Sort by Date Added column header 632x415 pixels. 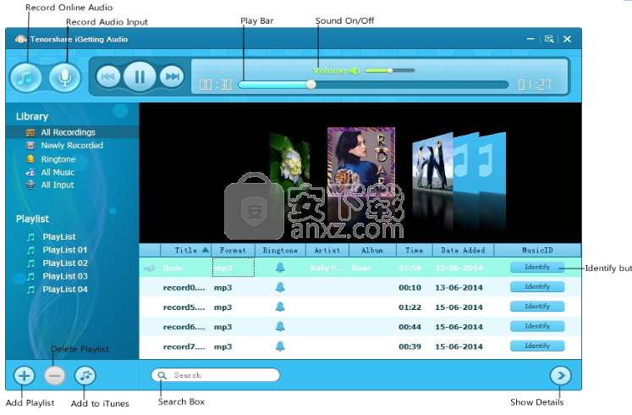(463, 251)
